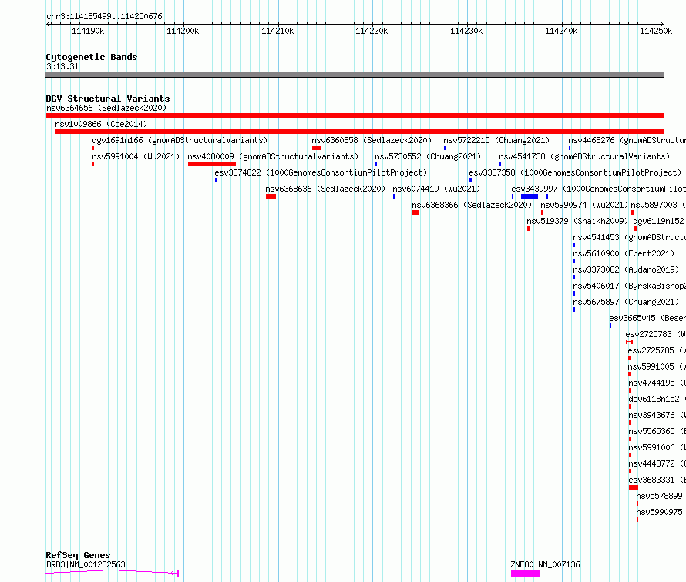This screenshot has width=686, height=582.
Task: Click nsv6368366 (Sedlazeck2020) label
Action: click(472, 205)
